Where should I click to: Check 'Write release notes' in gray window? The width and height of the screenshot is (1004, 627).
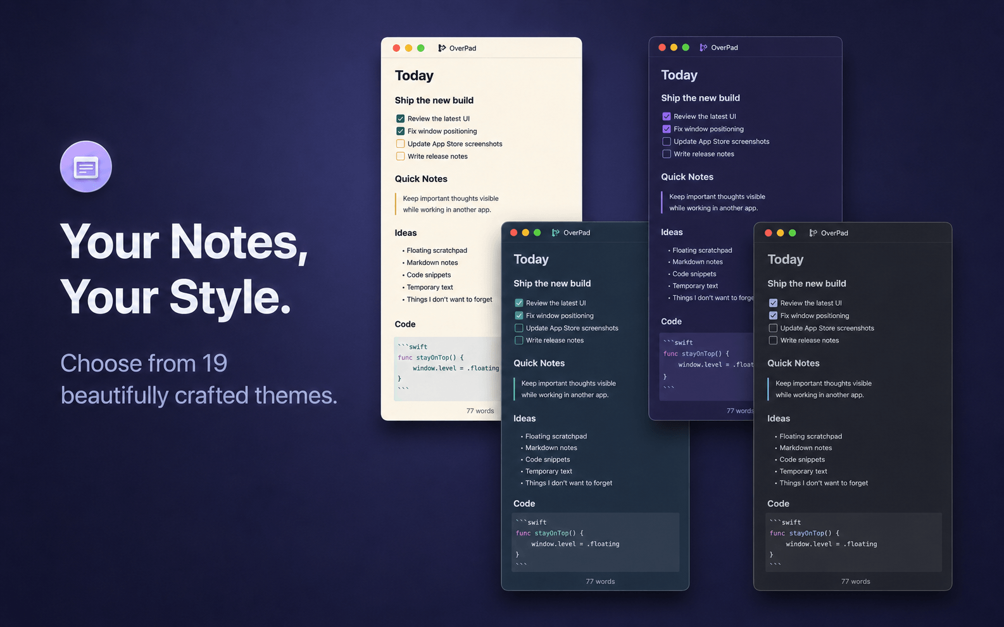[773, 340]
